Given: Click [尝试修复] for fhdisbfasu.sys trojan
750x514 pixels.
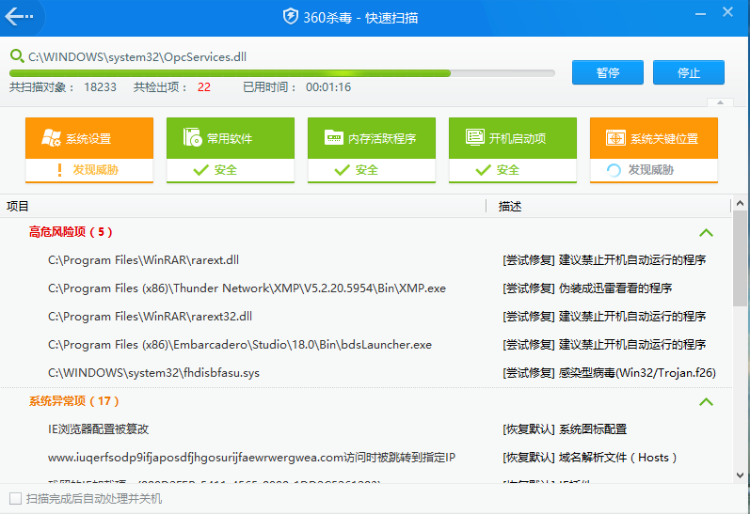Looking at the screenshot, I should pos(529,373).
